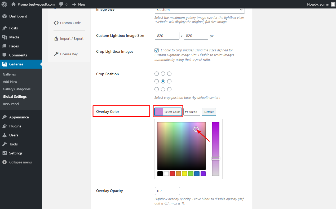336x209 pixels.
Task: Click the Galleries icon in the sidebar
Action: (x=5, y=64)
